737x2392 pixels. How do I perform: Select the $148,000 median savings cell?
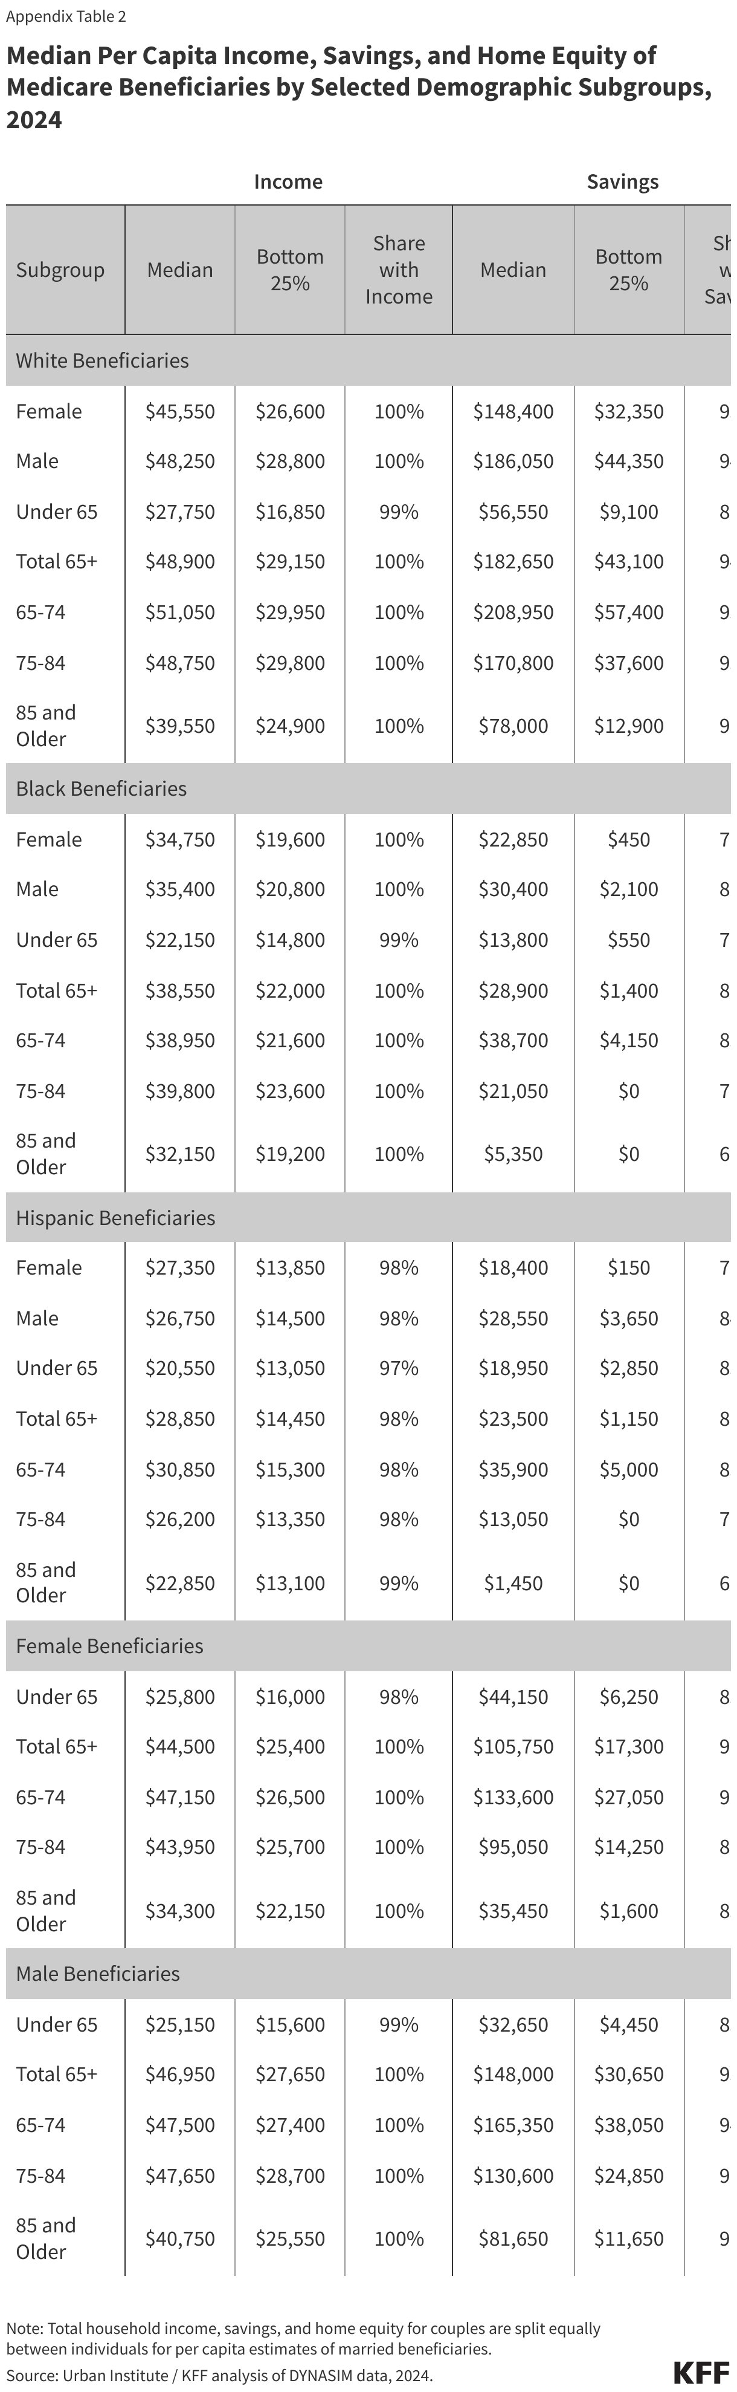tap(513, 2075)
